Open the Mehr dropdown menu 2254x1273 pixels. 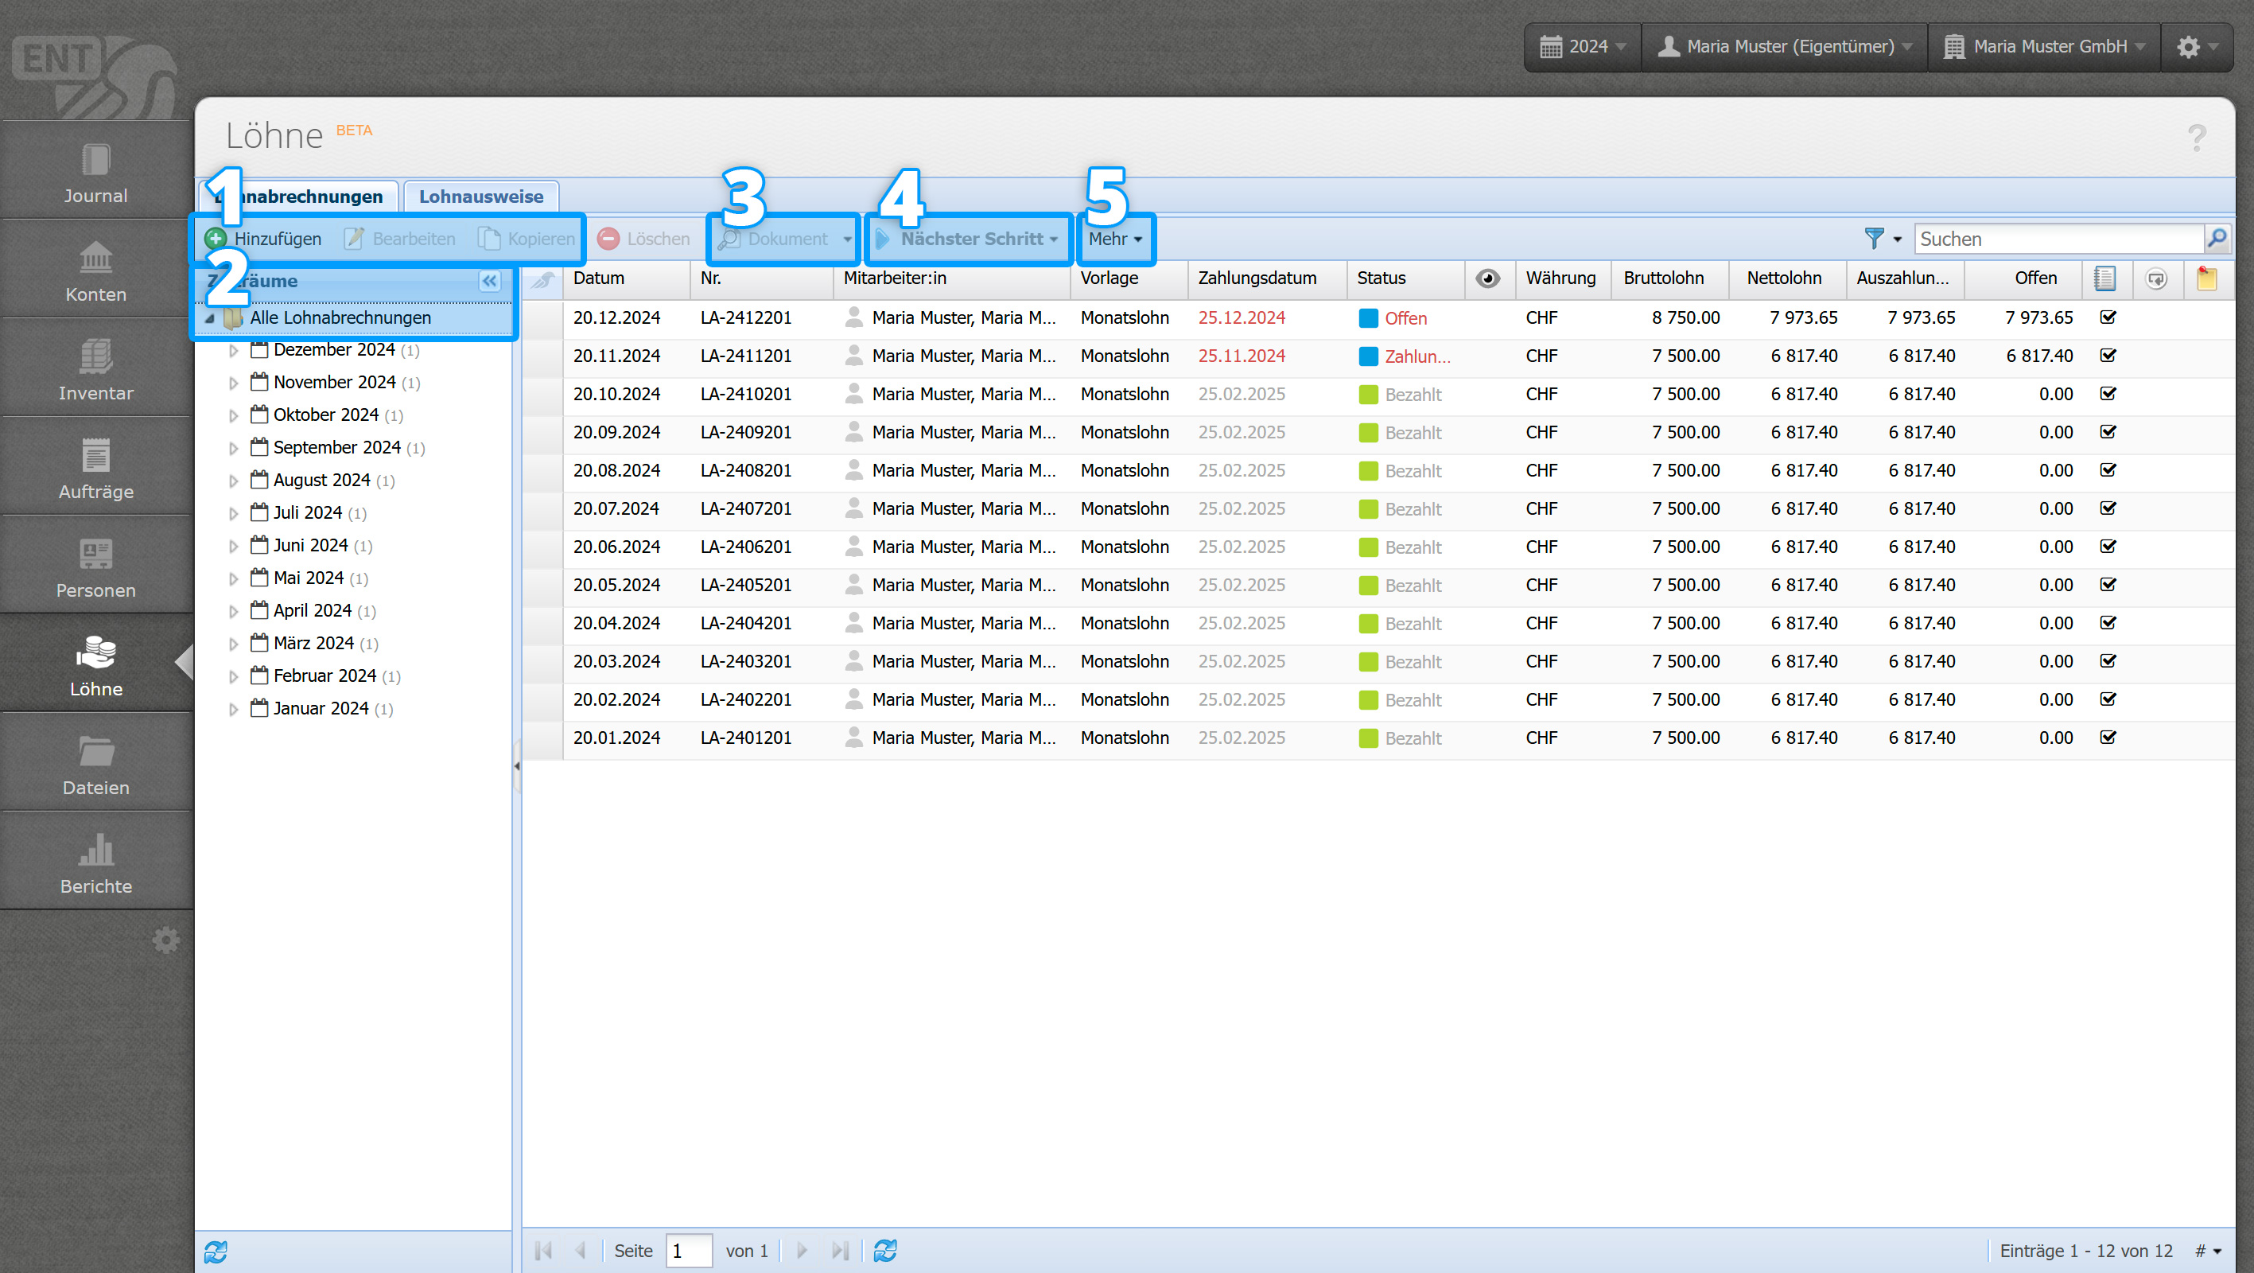pyautogui.click(x=1115, y=238)
